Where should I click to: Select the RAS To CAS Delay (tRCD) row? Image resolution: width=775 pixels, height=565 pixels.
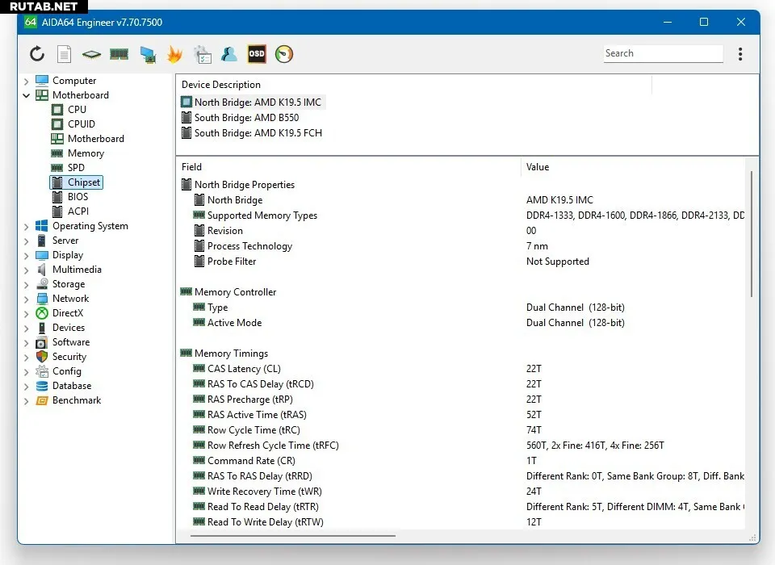(x=462, y=384)
